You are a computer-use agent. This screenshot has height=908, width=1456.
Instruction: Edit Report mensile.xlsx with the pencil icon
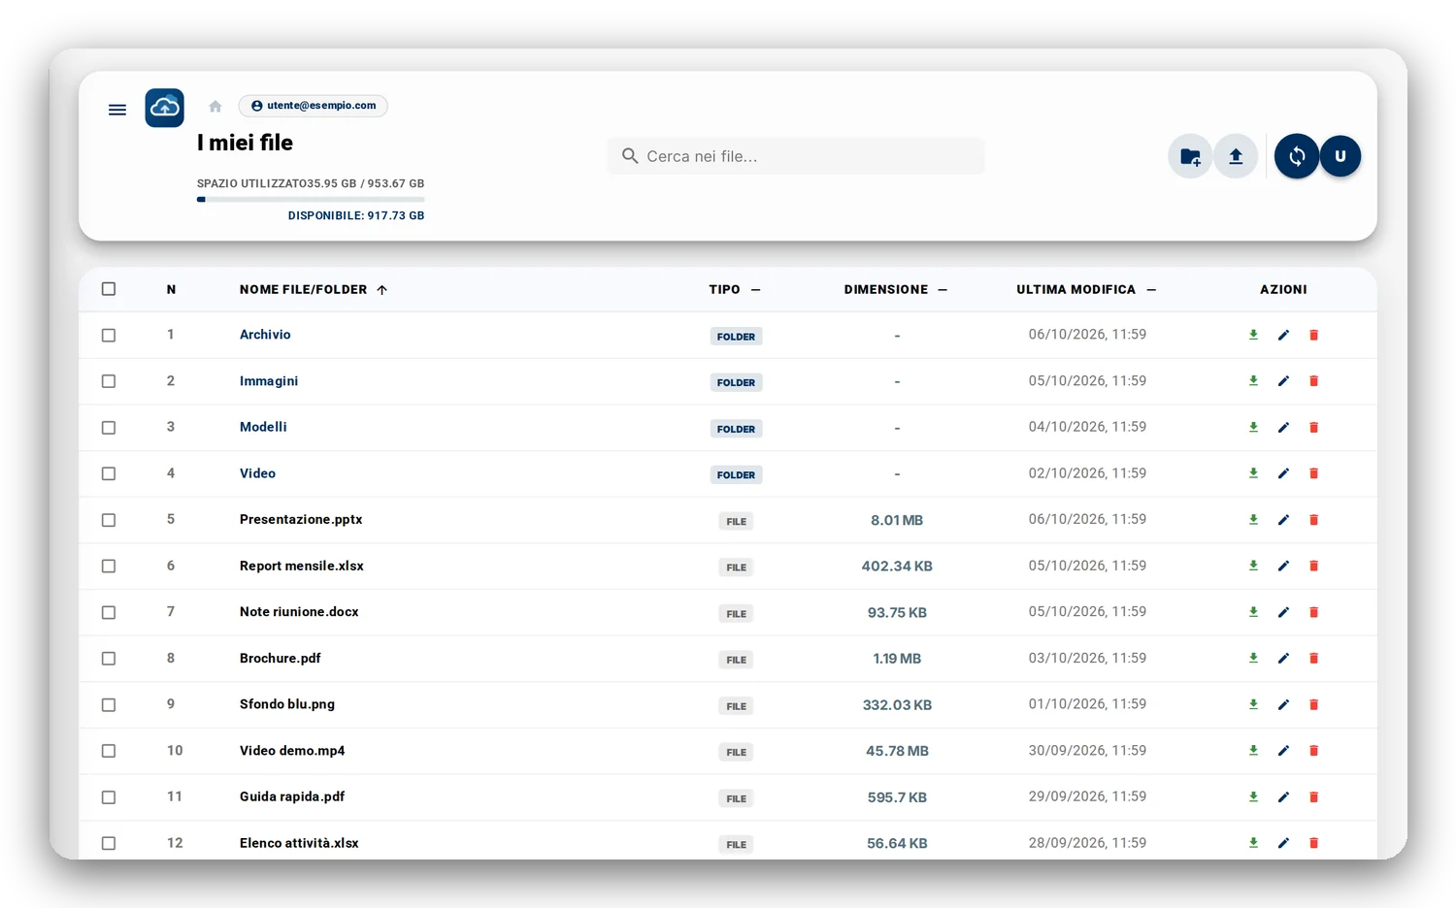1283,566
